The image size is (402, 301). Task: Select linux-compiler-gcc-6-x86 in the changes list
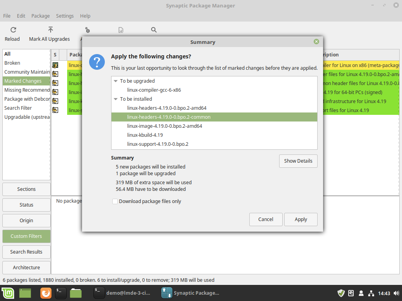point(214,90)
